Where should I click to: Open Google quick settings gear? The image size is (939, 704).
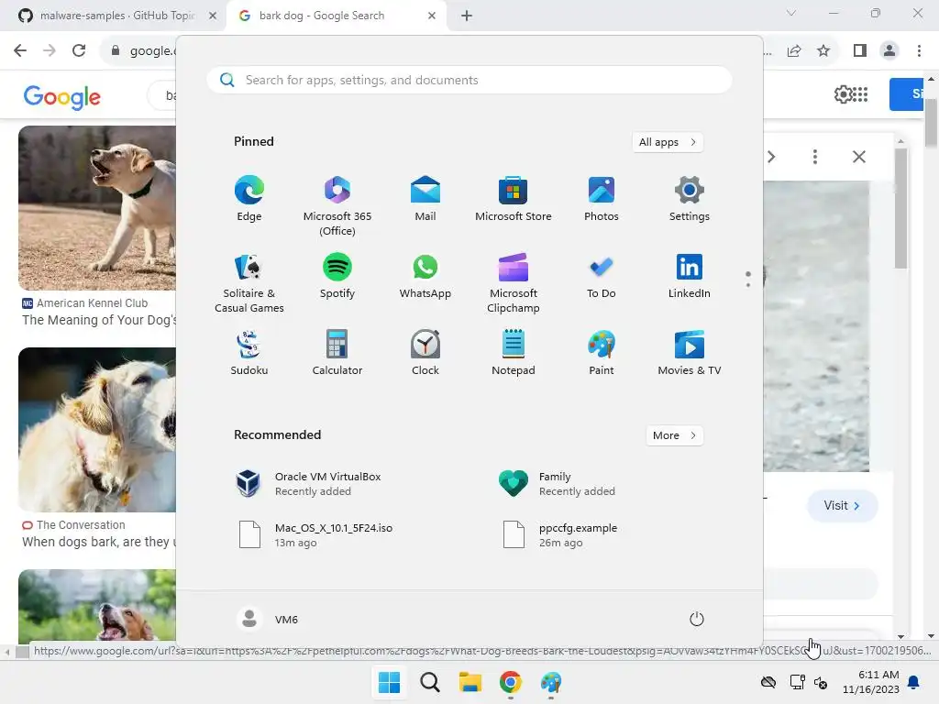click(x=843, y=94)
